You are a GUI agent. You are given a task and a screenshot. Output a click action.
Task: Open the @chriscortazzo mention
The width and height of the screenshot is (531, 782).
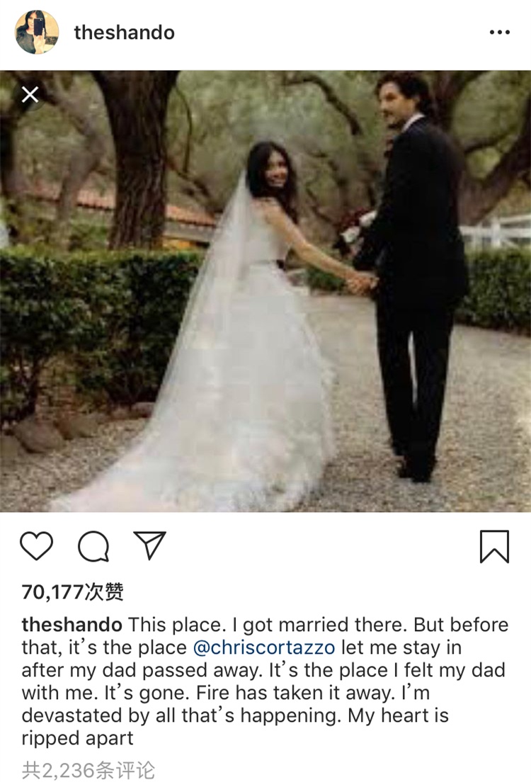(x=264, y=648)
